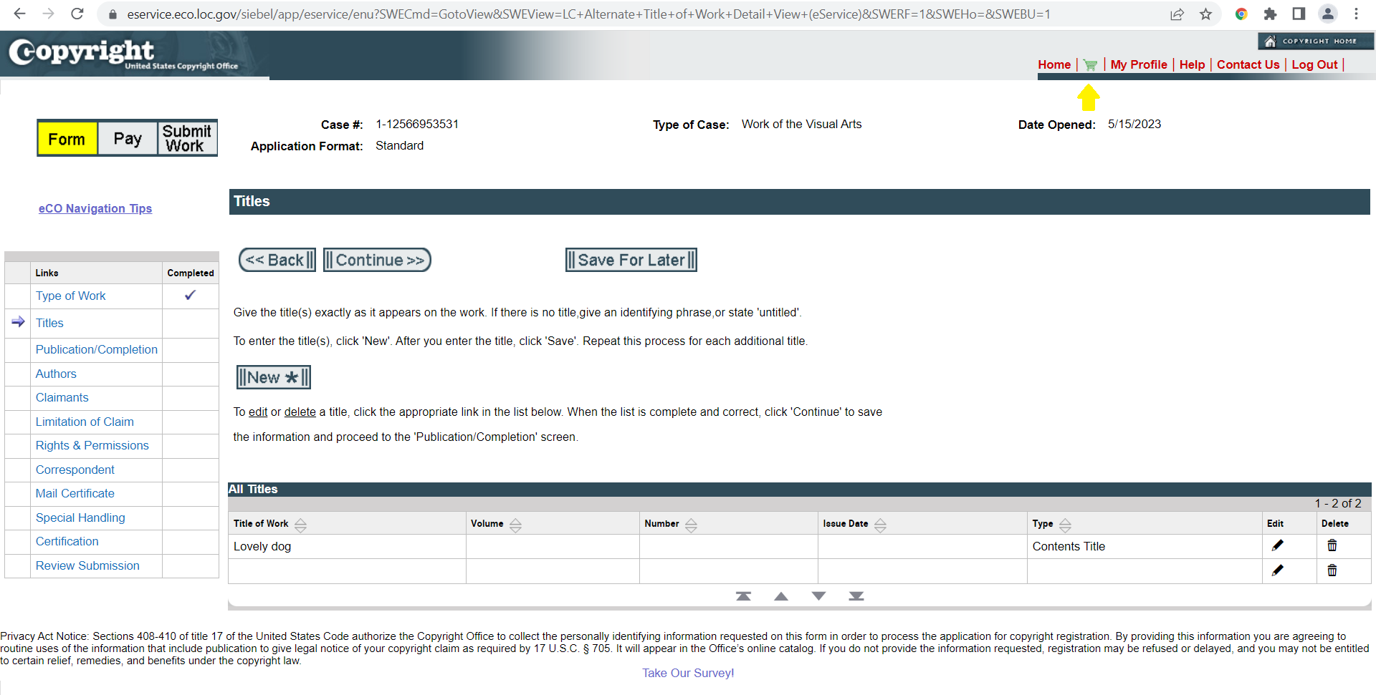The height and width of the screenshot is (695, 1376).
Task: Switch to the Pay tab
Action: 128,137
